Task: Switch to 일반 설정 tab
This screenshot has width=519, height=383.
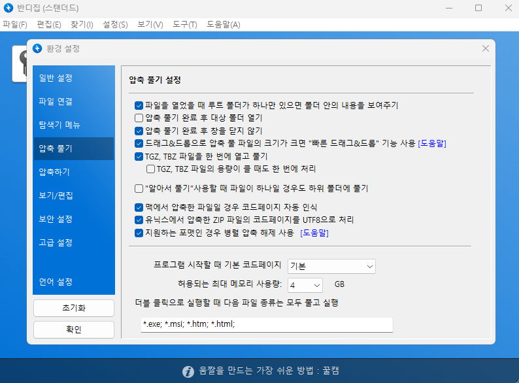Action: click(73, 78)
